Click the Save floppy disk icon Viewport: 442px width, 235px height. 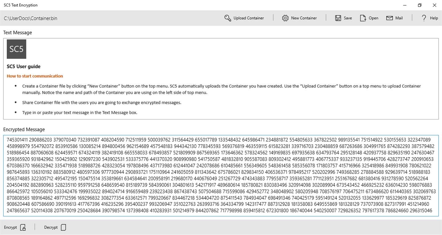[x=338, y=18]
